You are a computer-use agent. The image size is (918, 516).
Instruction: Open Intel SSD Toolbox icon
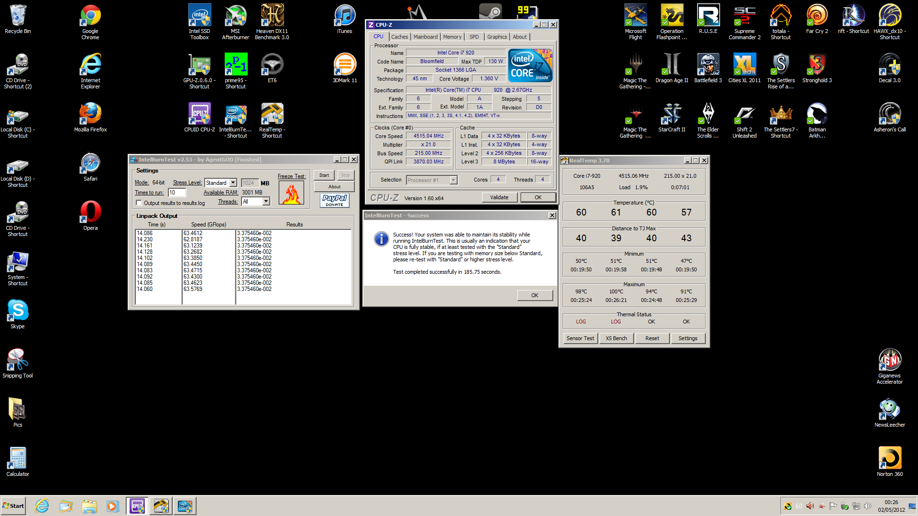[199, 17]
